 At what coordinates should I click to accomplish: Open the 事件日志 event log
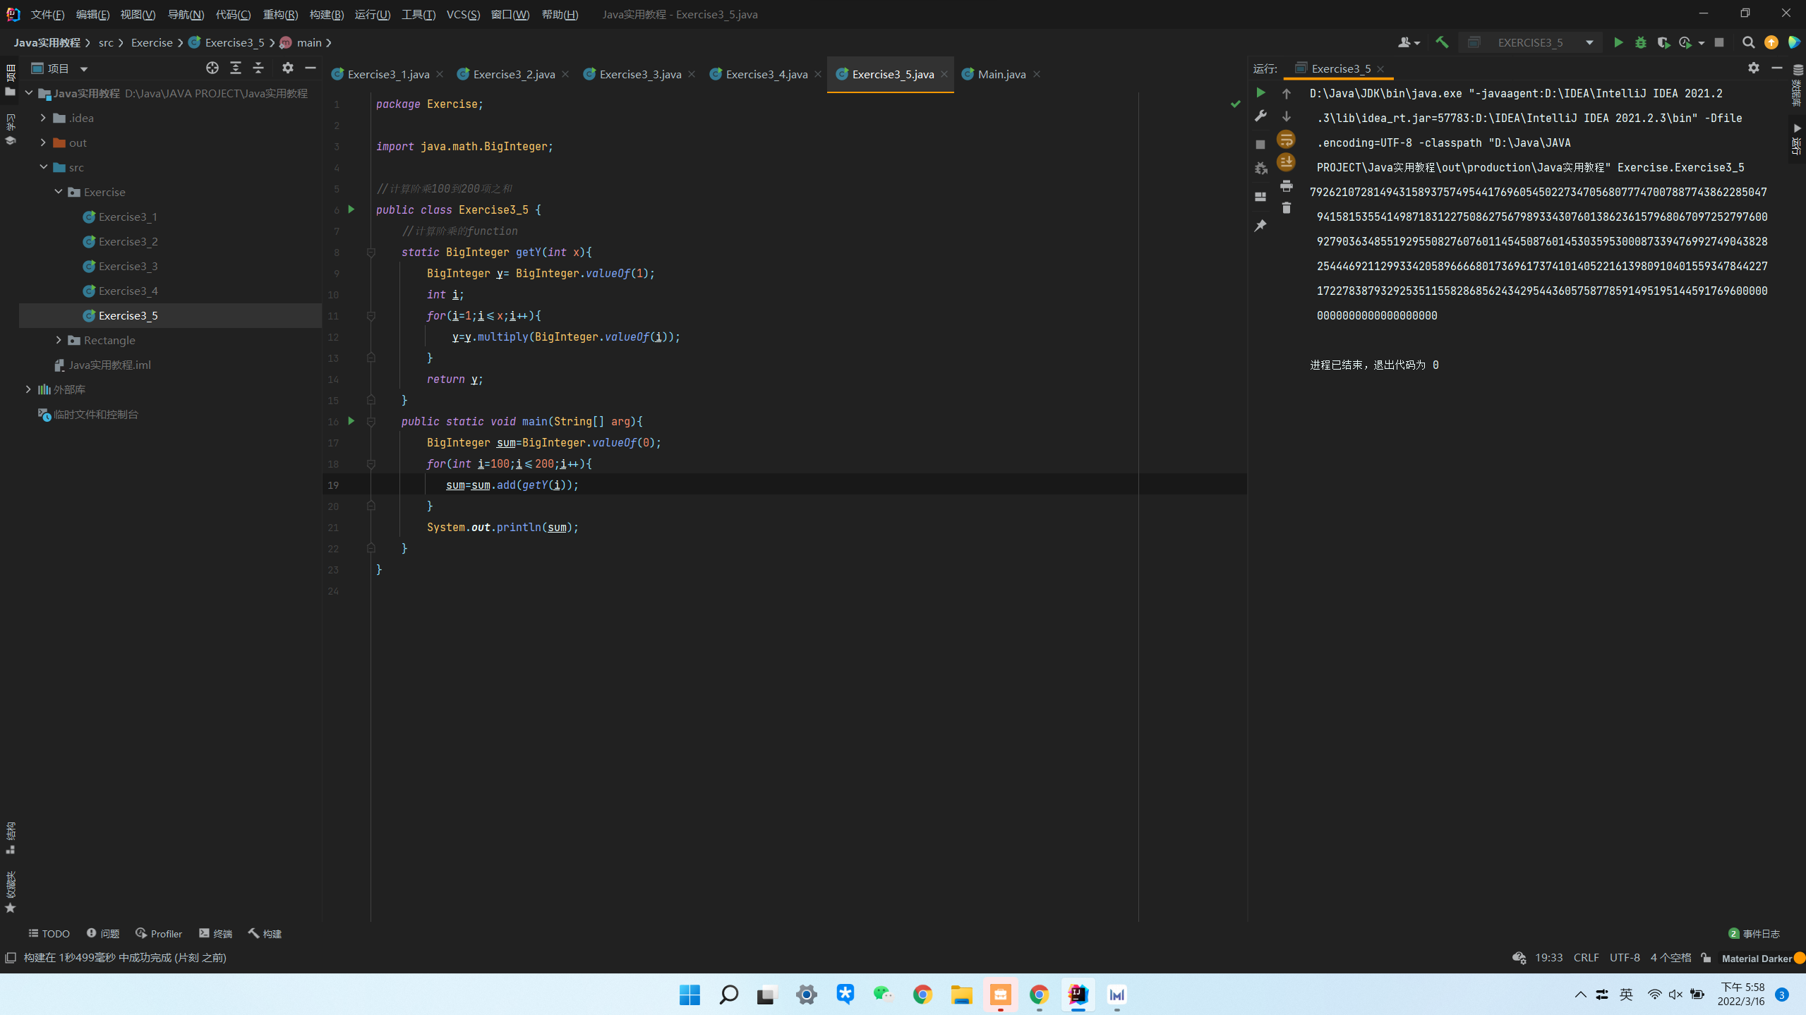coord(1754,933)
